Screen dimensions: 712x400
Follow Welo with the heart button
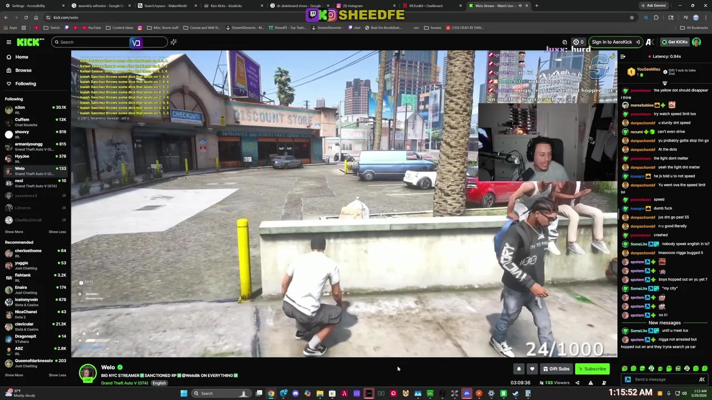tap(532, 369)
